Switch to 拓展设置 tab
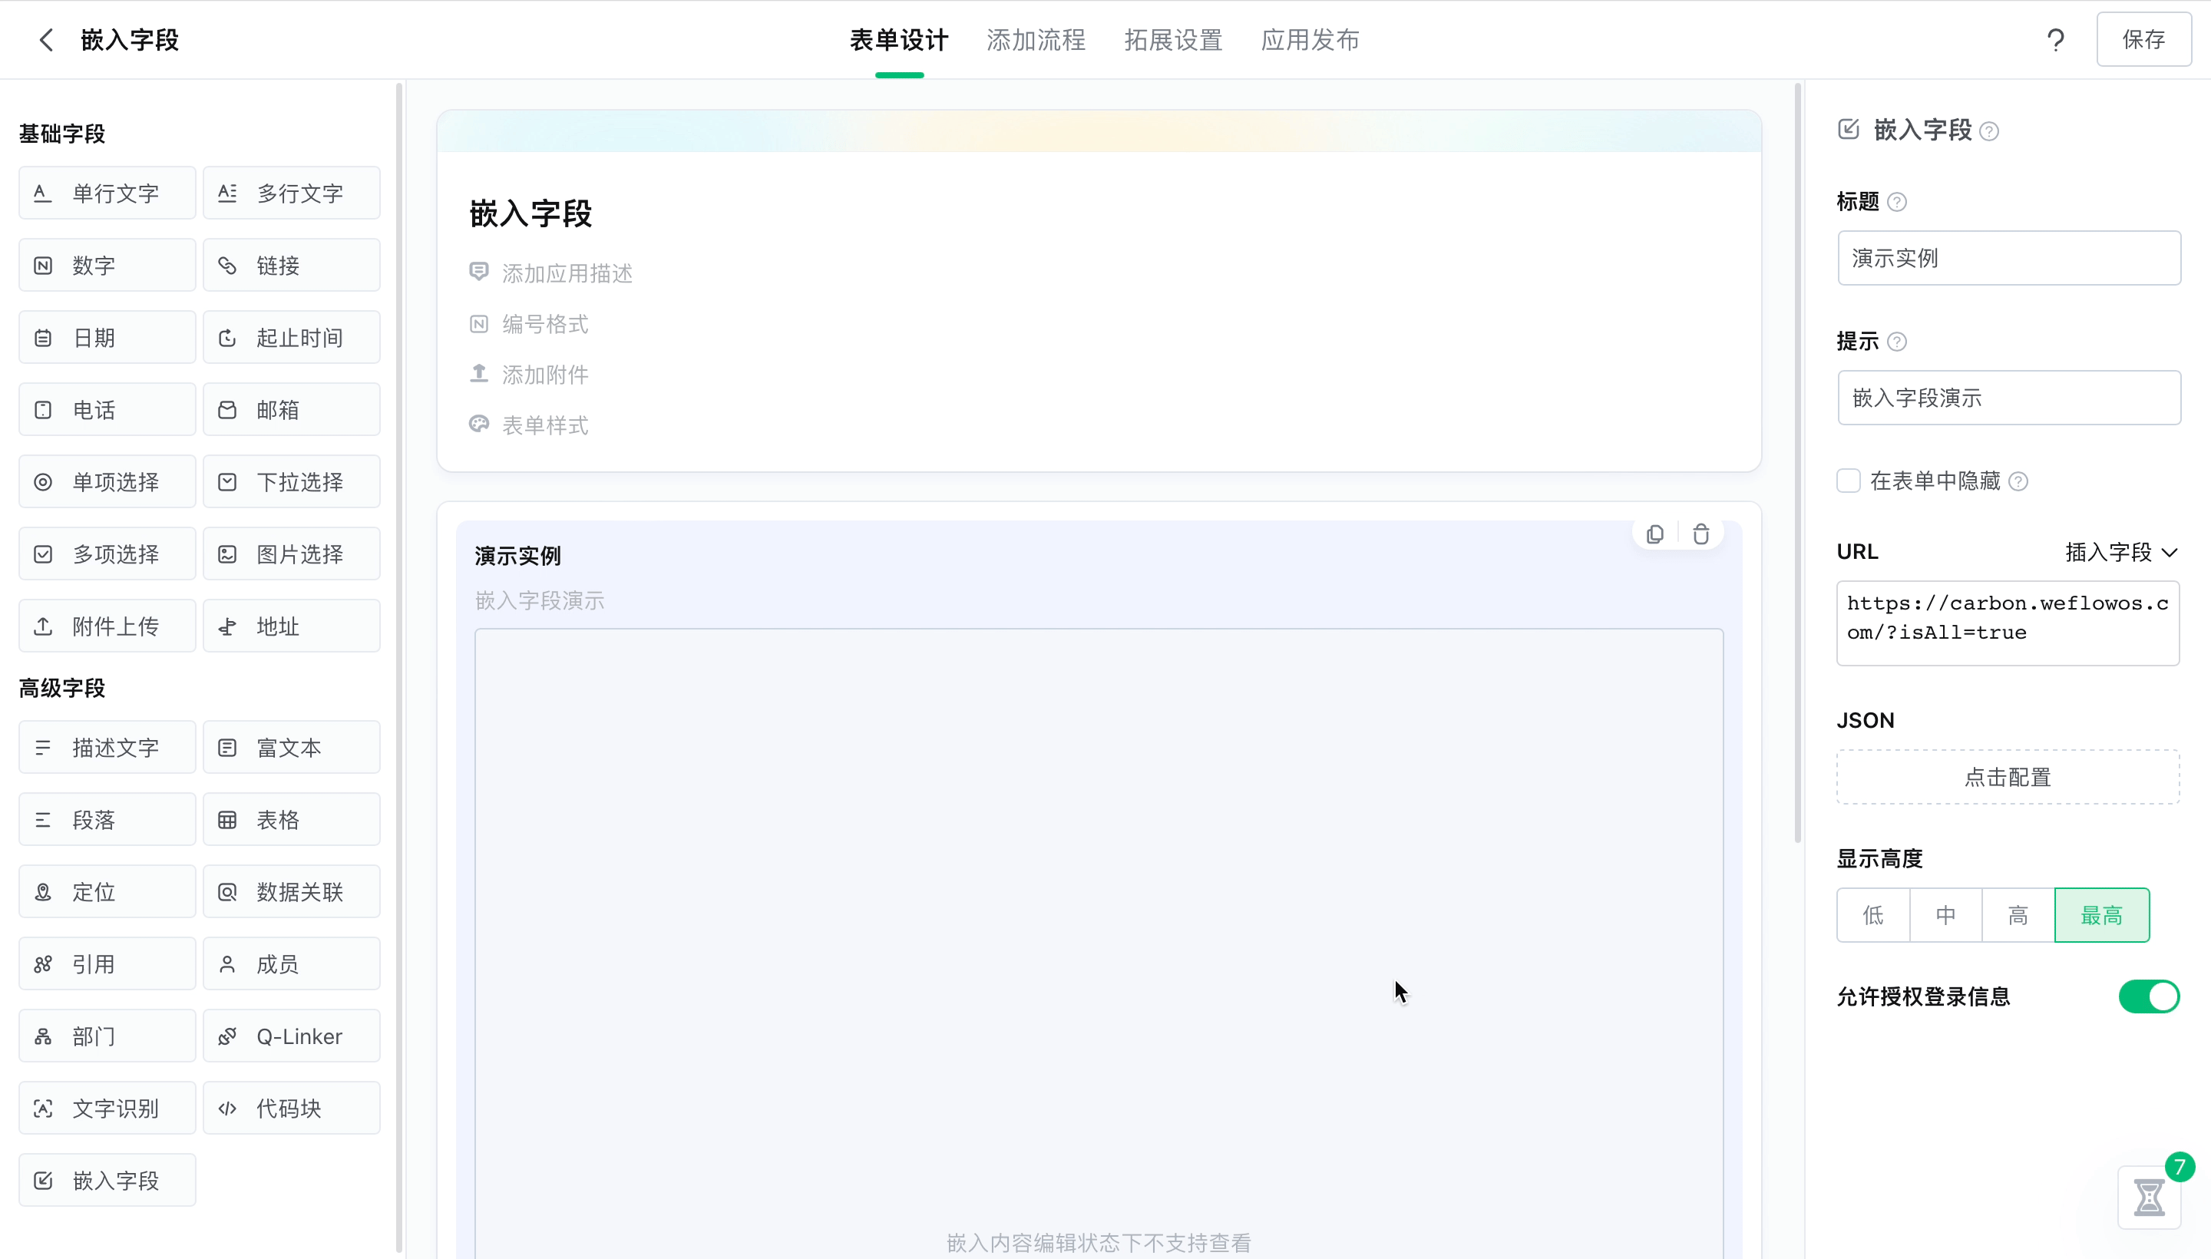Screen dimensions: 2211x1259 pos(1172,40)
